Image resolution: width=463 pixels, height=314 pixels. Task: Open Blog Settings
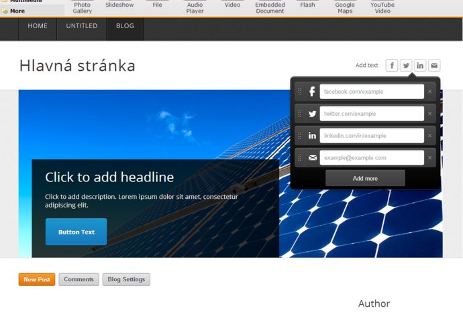pos(126,280)
